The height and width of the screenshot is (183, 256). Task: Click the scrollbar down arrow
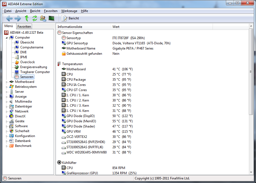click(251, 172)
